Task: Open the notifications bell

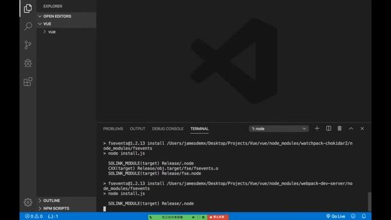Action: [x=364, y=216]
